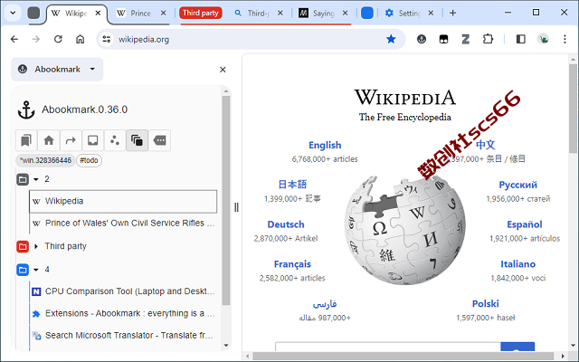Open the home page
Screen dimensions: 579x362
tap(81, 39)
